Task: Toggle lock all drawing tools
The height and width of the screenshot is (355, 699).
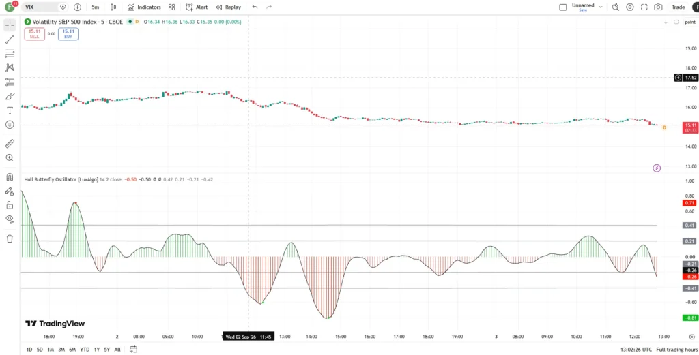Action: [10, 205]
